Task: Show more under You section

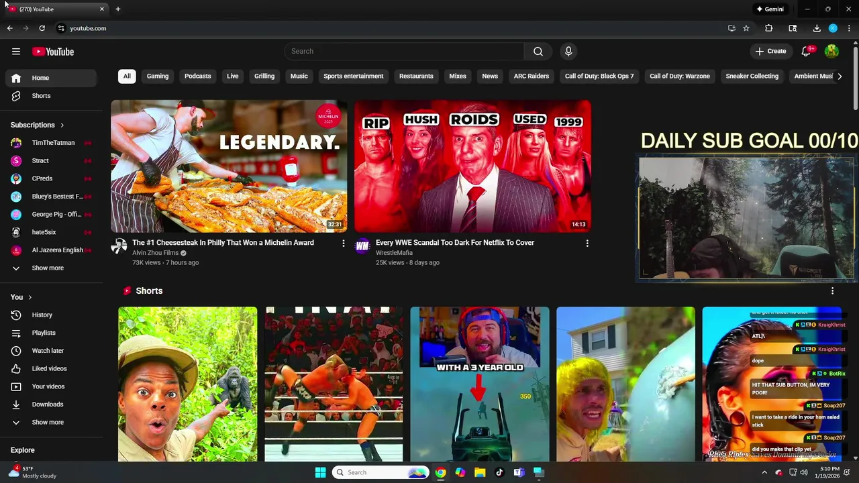Action: pos(51,423)
